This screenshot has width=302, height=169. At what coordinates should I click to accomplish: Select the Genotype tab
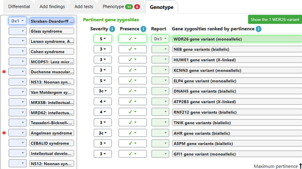tap(162, 7)
